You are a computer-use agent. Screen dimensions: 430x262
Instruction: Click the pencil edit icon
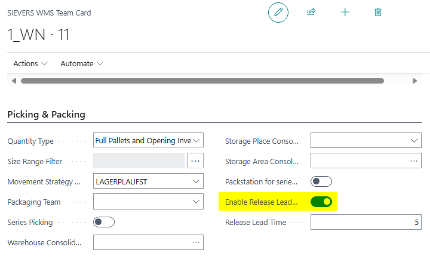click(x=278, y=12)
